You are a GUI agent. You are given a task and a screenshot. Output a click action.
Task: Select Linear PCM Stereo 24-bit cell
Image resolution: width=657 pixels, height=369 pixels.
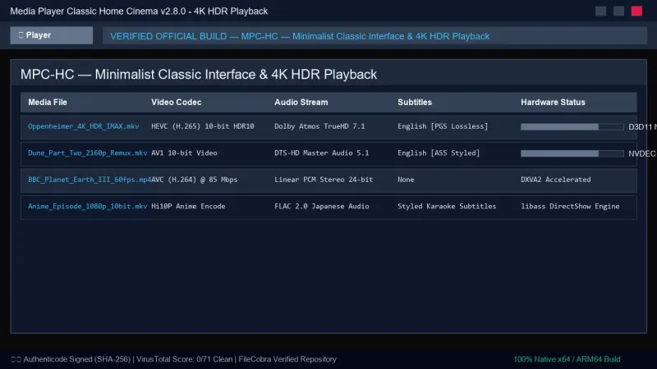pos(324,180)
